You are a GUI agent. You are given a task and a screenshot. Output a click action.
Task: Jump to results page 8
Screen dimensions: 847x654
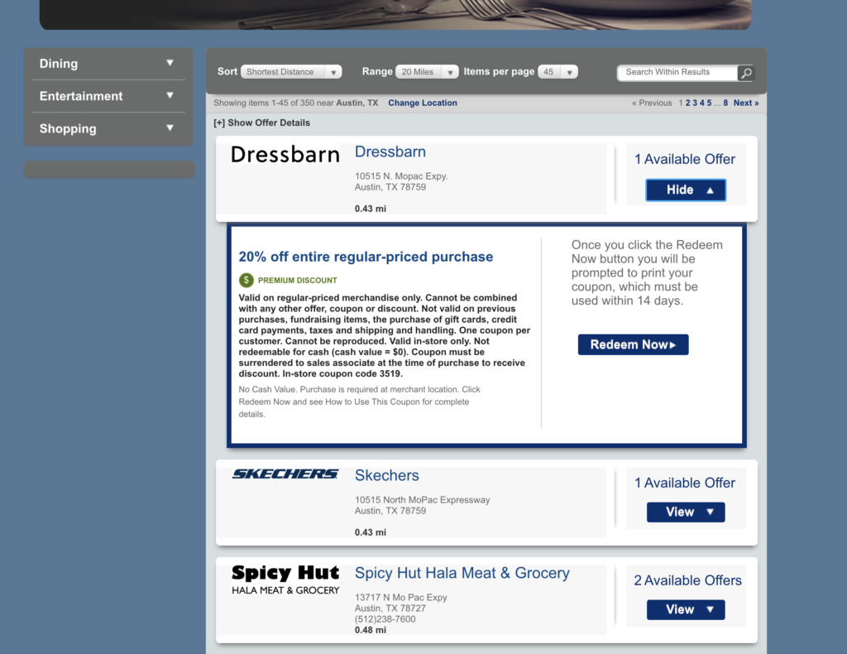click(x=725, y=103)
